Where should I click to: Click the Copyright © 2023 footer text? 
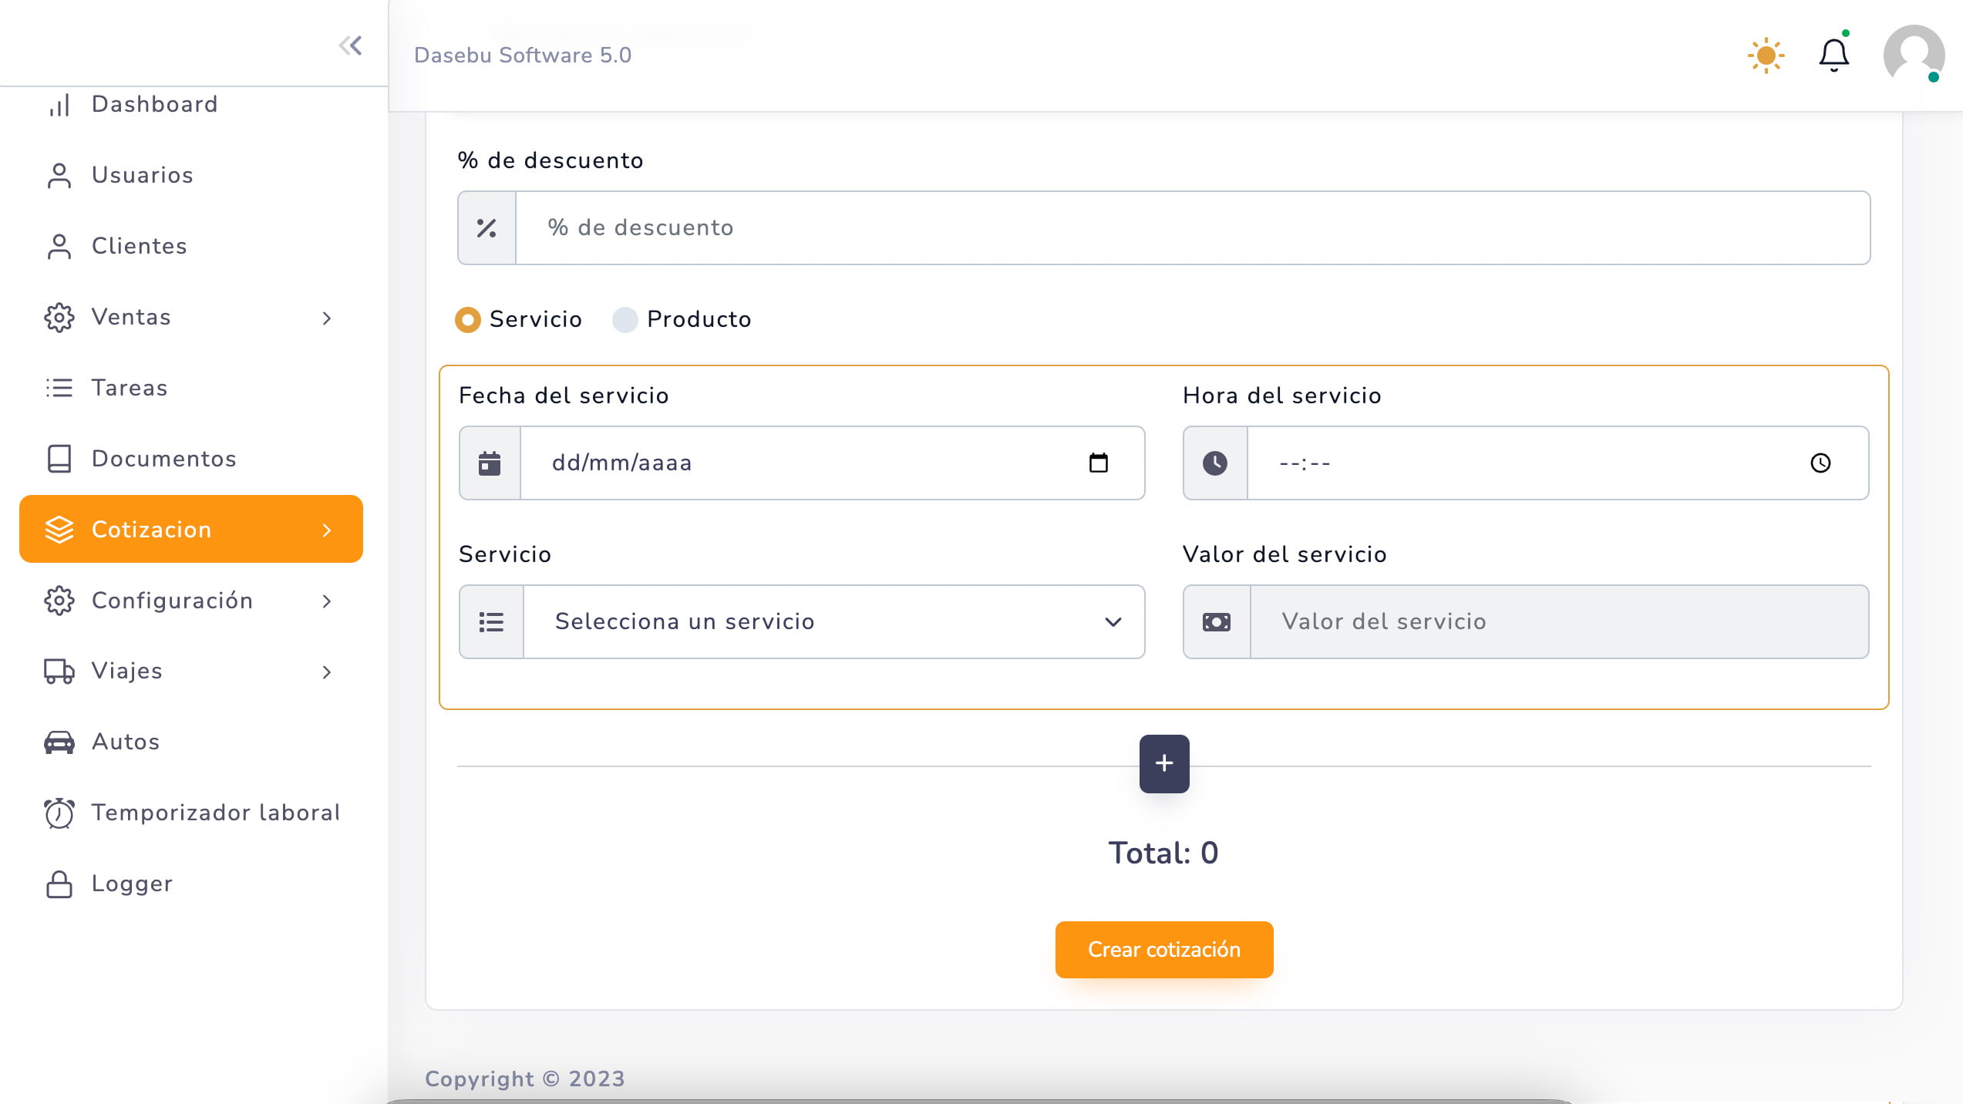point(525,1079)
